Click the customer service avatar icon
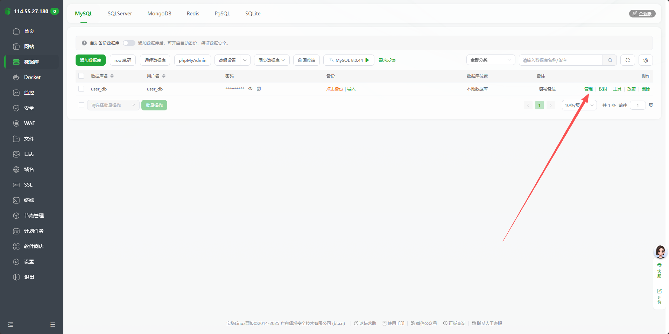 (660, 251)
